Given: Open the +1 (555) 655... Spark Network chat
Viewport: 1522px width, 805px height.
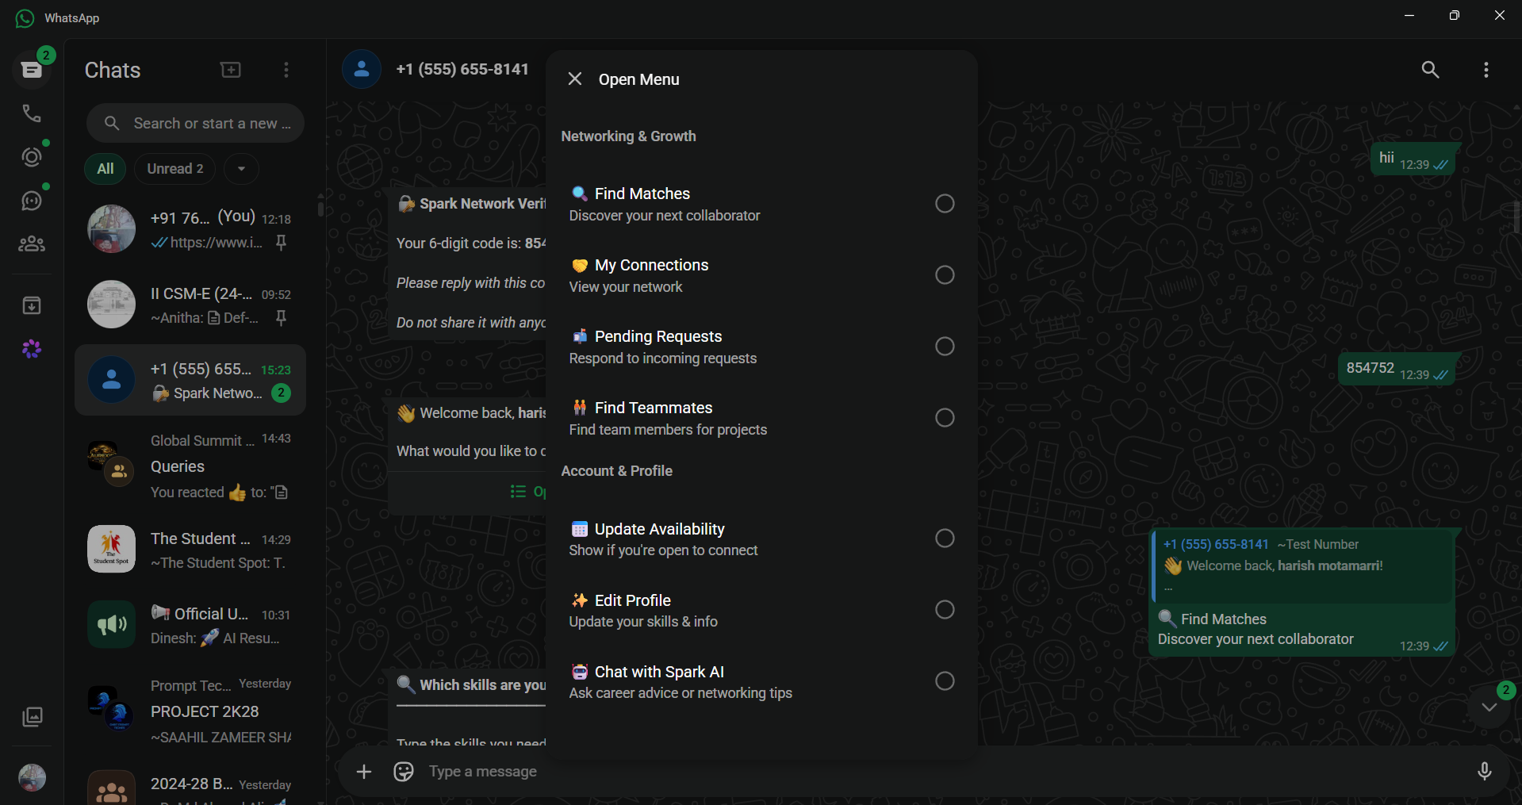Looking at the screenshot, I should tap(190, 380).
